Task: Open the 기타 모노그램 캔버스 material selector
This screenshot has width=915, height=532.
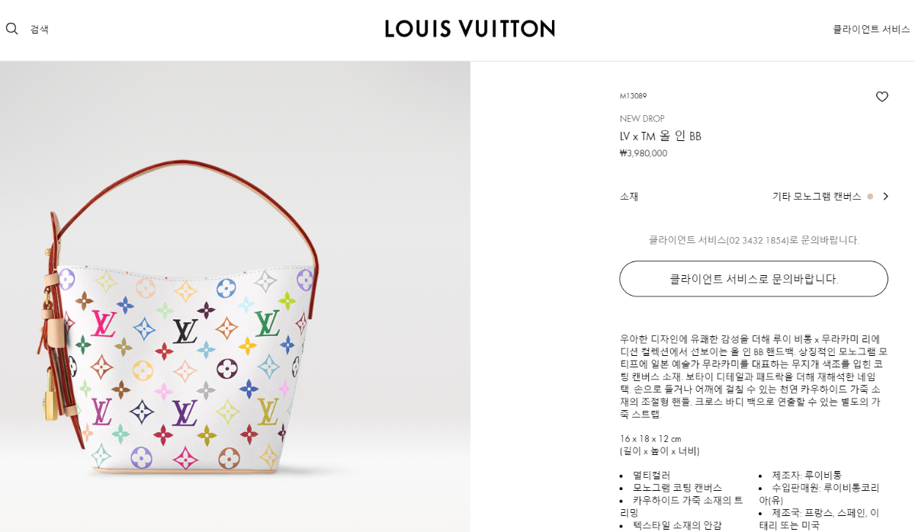Action: (x=817, y=197)
